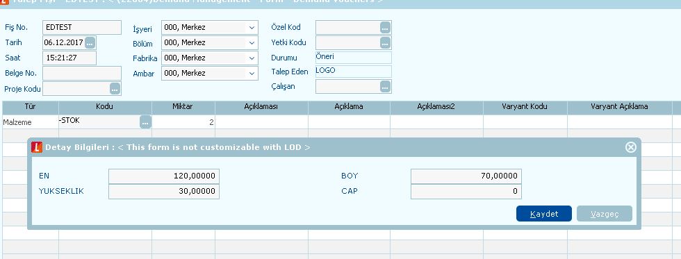Viewport: 681px width, 259px height.
Task: Click the Kaydet button
Action: click(x=543, y=213)
